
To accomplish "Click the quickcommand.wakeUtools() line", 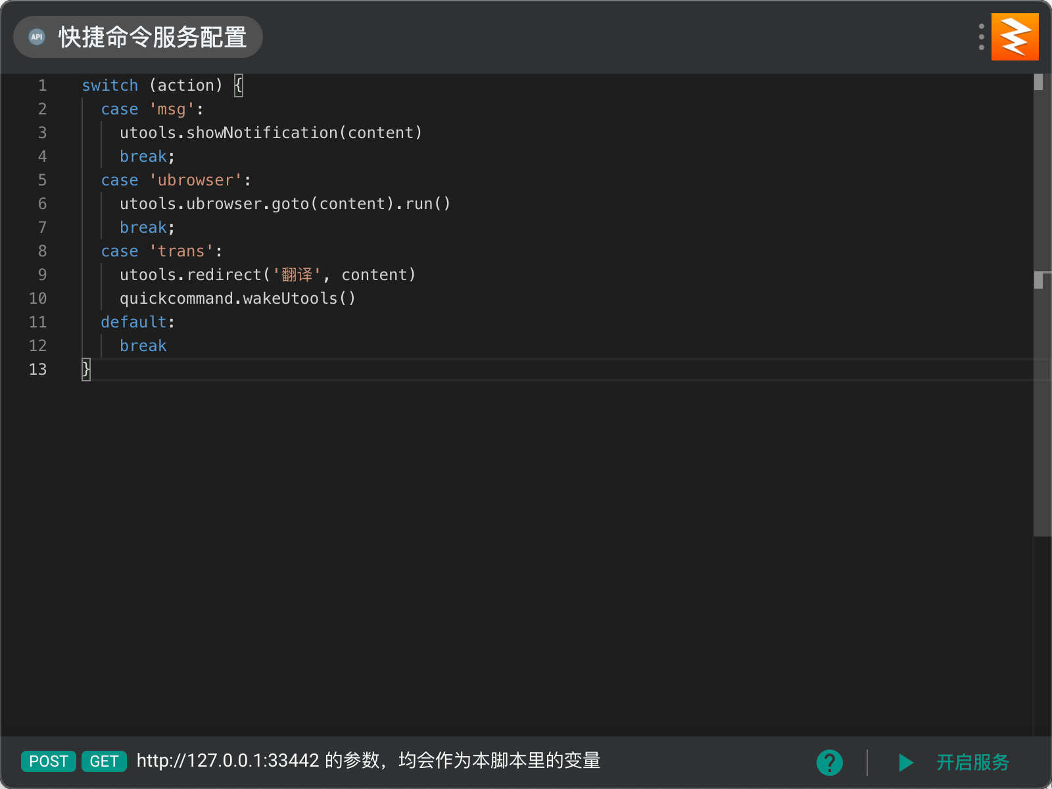I will pyautogui.click(x=238, y=299).
